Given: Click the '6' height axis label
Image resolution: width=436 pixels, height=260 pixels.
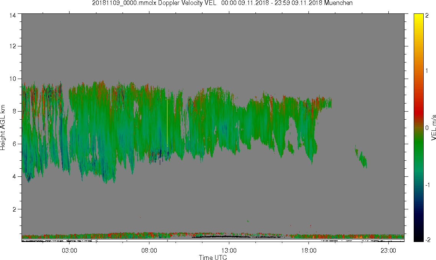Looking at the screenshot, I should pos(14,144).
